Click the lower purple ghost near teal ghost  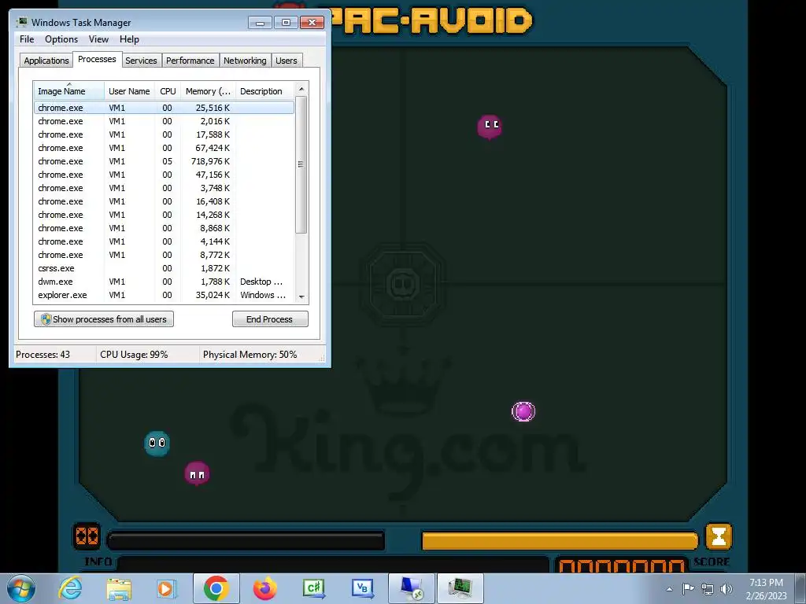pos(197,473)
